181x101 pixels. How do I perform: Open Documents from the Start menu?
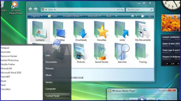[51, 62]
